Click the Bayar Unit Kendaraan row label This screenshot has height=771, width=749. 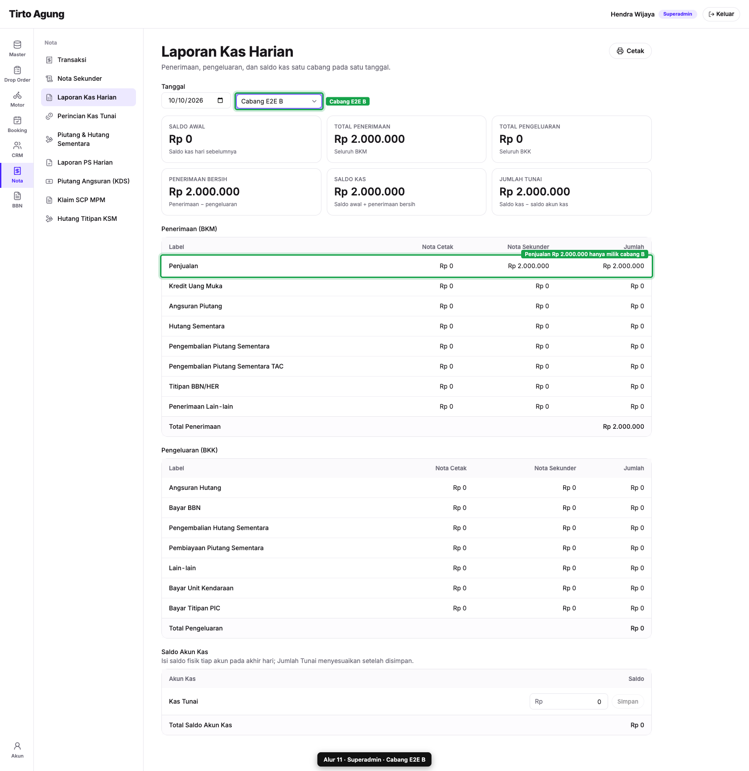pos(201,588)
